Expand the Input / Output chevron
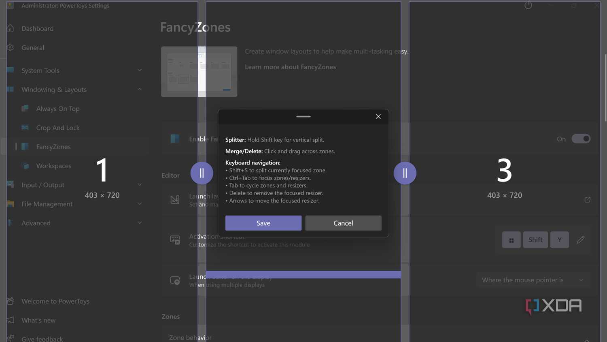 (140, 184)
